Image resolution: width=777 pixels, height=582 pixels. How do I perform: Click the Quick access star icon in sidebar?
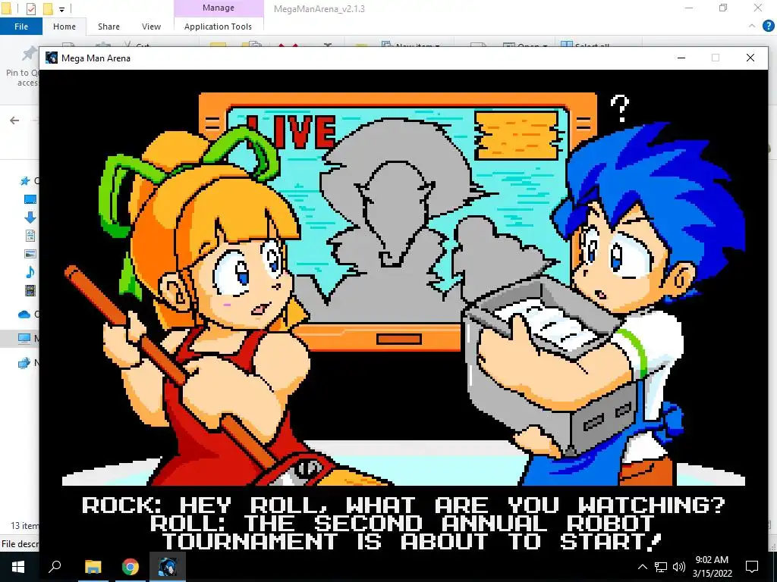point(25,180)
